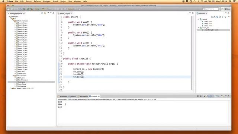Collapse the com.superclass package node

13,76
